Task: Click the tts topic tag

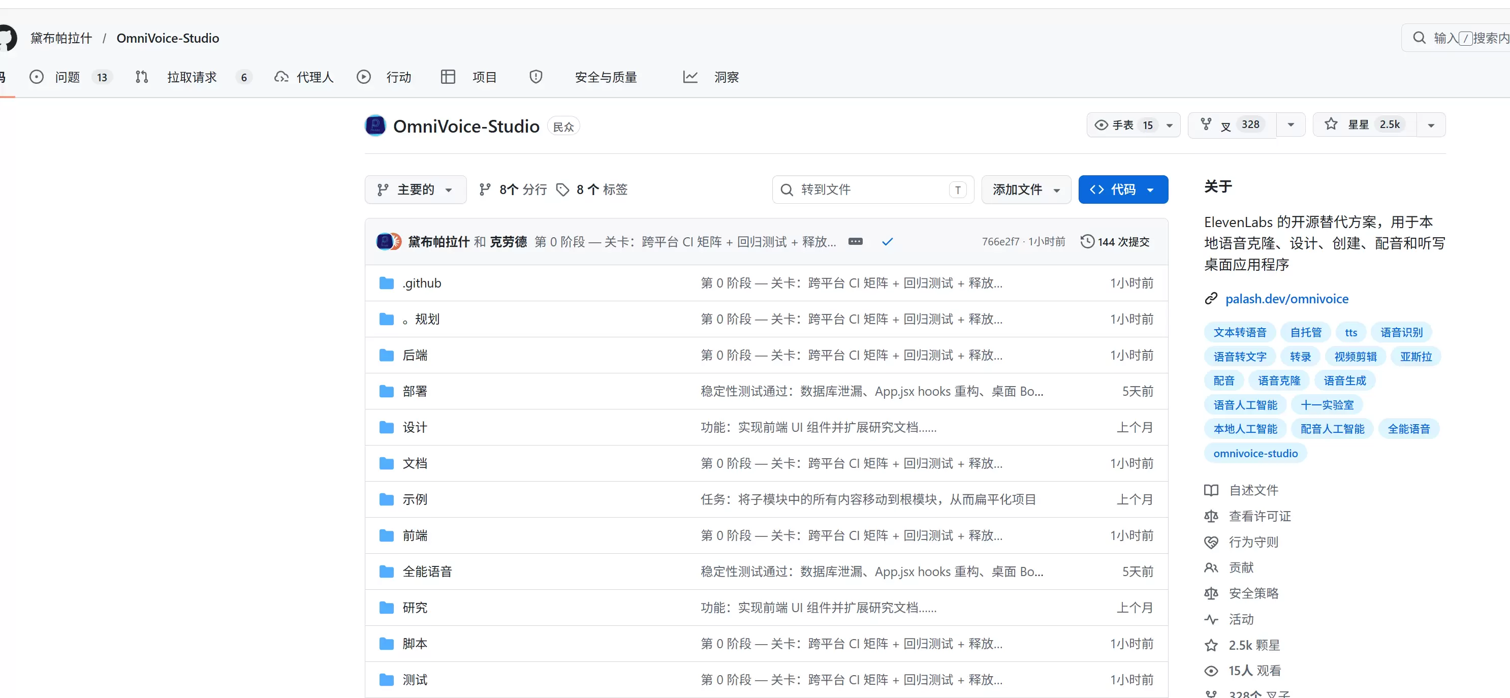Action: (1350, 332)
